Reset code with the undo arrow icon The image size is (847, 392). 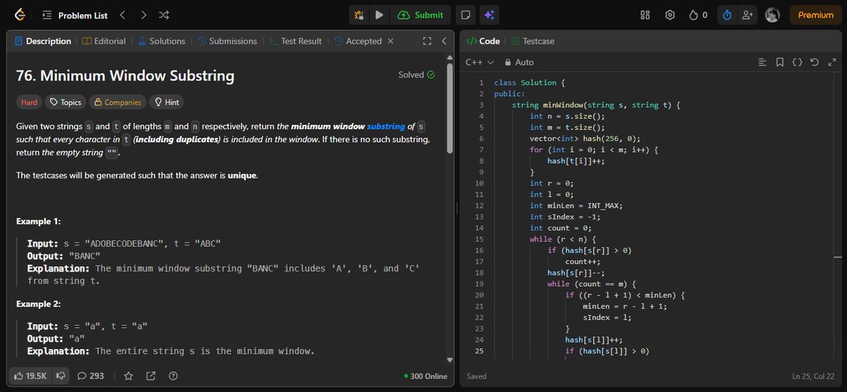(x=815, y=62)
